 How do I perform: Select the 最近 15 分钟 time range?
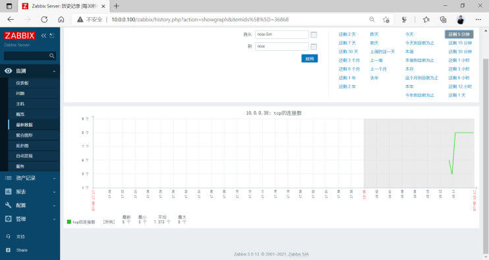(460, 43)
